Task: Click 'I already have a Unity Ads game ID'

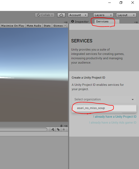Action: pos(113,123)
